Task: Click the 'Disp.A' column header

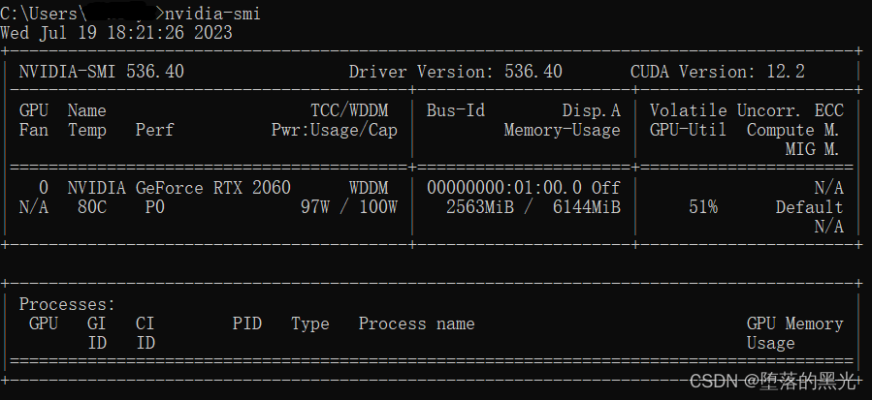Action: point(591,110)
